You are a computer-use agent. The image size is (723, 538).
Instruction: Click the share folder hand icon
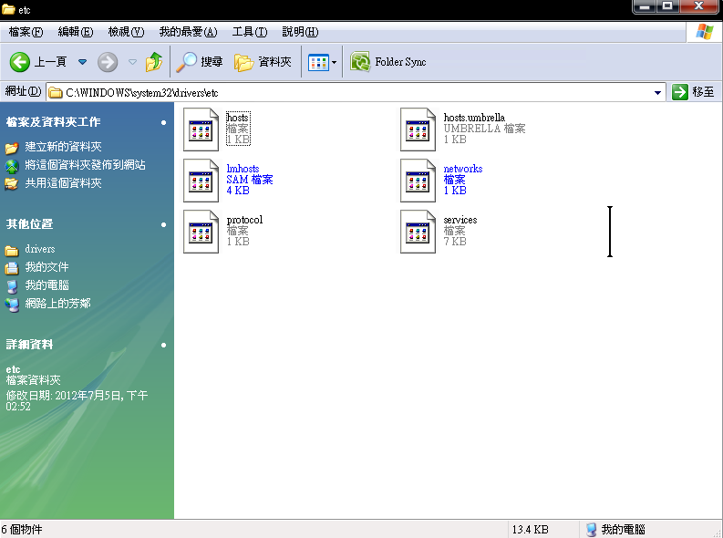(x=12, y=184)
